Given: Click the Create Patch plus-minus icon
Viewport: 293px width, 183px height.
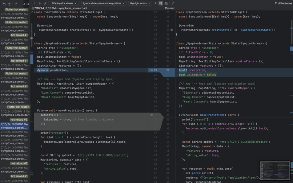Looking at the screenshot, I should [9, 4].
